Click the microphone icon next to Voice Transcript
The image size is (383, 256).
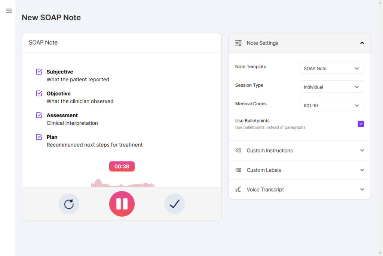pos(238,189)
